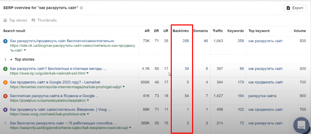Click the purple position 6 badge
The image size is (311, 134).
[x=5, y=110]
